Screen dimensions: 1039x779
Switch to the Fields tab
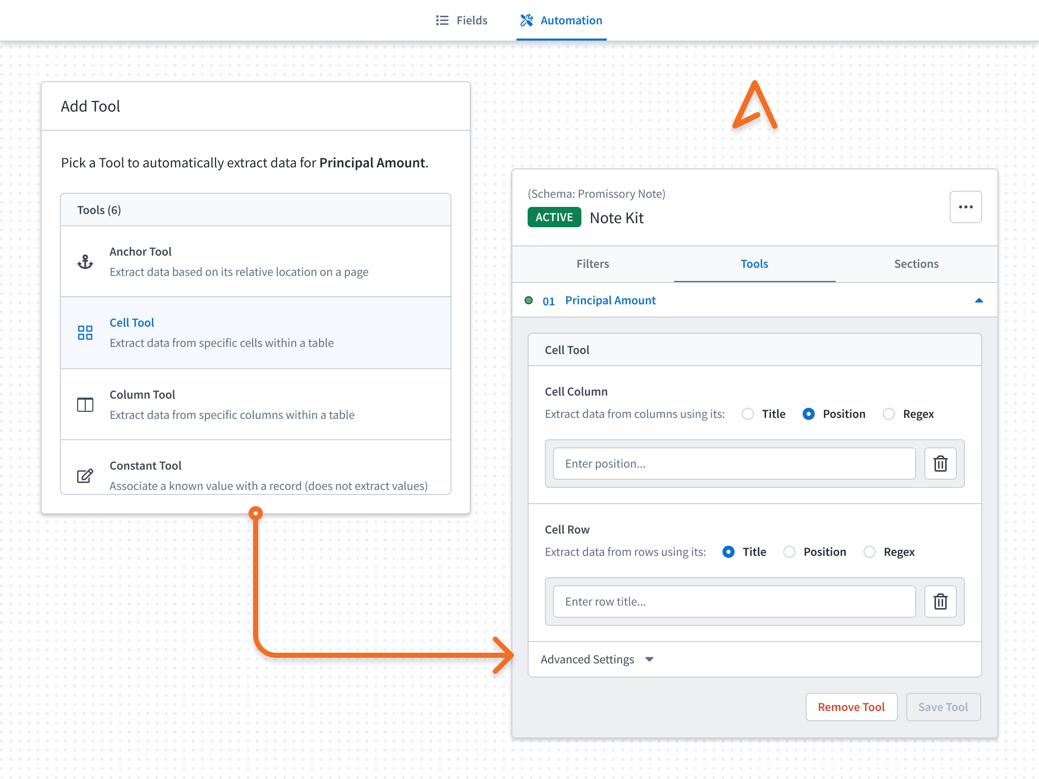pos(462,20)
